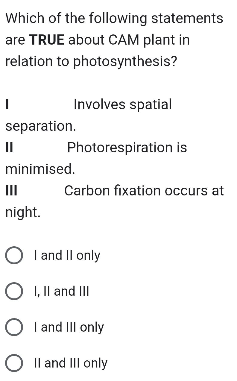Click the "I and II only" label text
The width and height of the screenshot is (237, 381).
point(66,256)
